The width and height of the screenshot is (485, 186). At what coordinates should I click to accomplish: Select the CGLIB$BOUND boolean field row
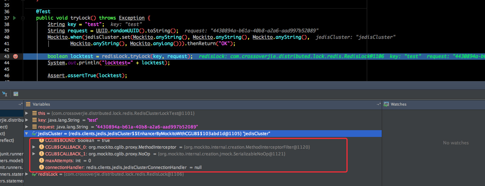pyautogui.click(x=203, y=140)
